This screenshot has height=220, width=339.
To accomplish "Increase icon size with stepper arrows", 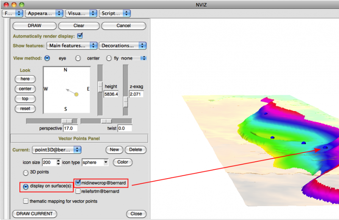I will (x=58, y=160).
